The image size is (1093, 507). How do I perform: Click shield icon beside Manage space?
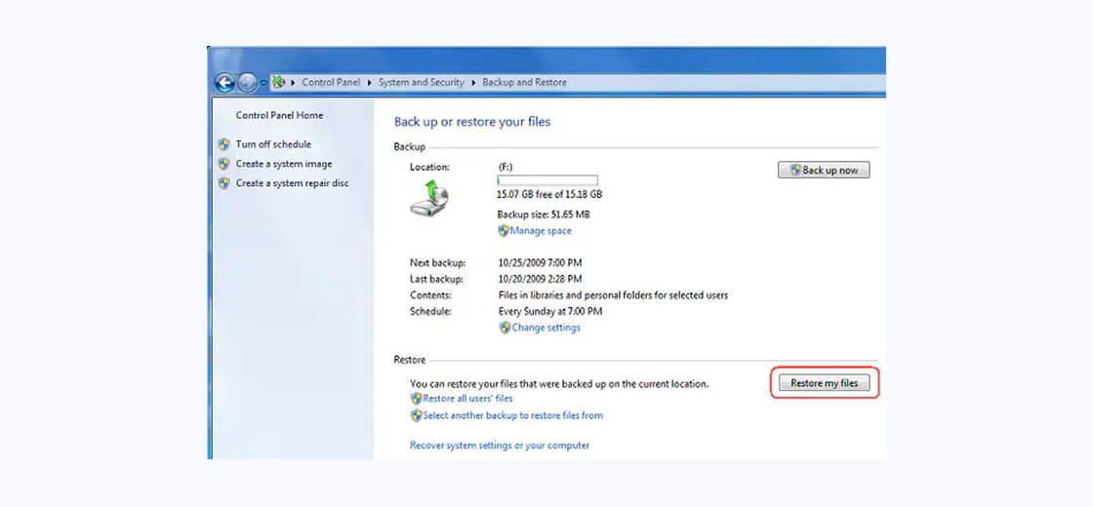click(x=504, y=230)
